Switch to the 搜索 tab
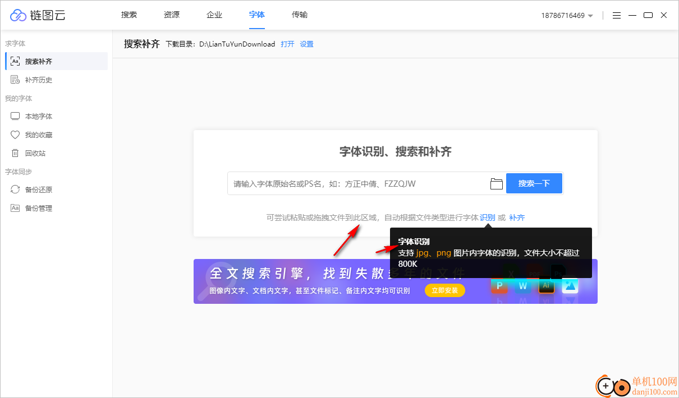 coord(129,15)
